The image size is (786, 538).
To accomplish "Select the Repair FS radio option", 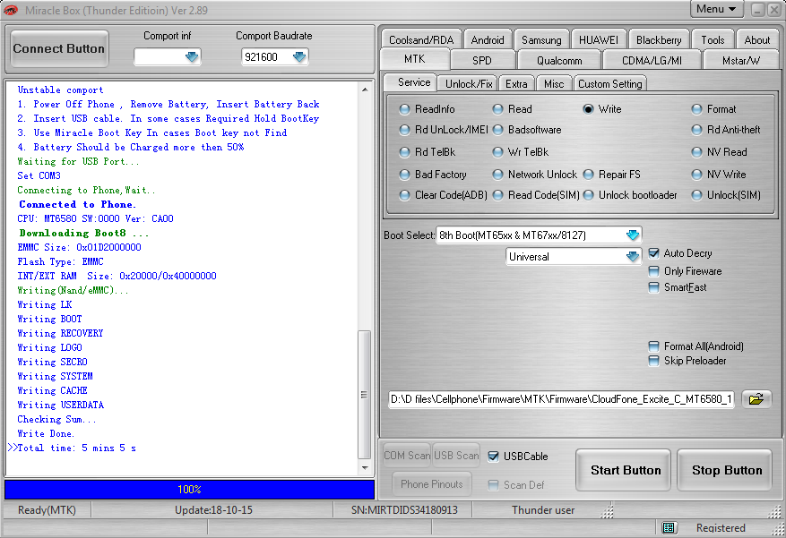I will point(589,175).
